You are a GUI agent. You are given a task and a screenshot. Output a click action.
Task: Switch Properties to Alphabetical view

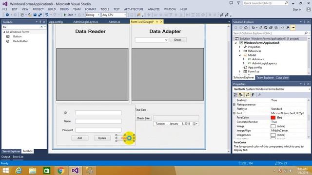click(x=241, y=95)
